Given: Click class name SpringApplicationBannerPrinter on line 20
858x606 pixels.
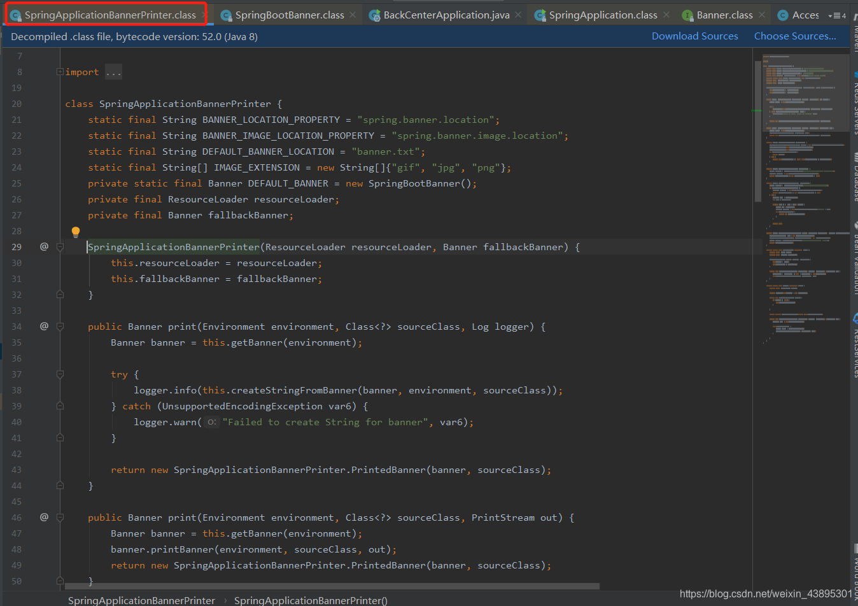Looking at the screenshot, I should [x=185, y=104].
